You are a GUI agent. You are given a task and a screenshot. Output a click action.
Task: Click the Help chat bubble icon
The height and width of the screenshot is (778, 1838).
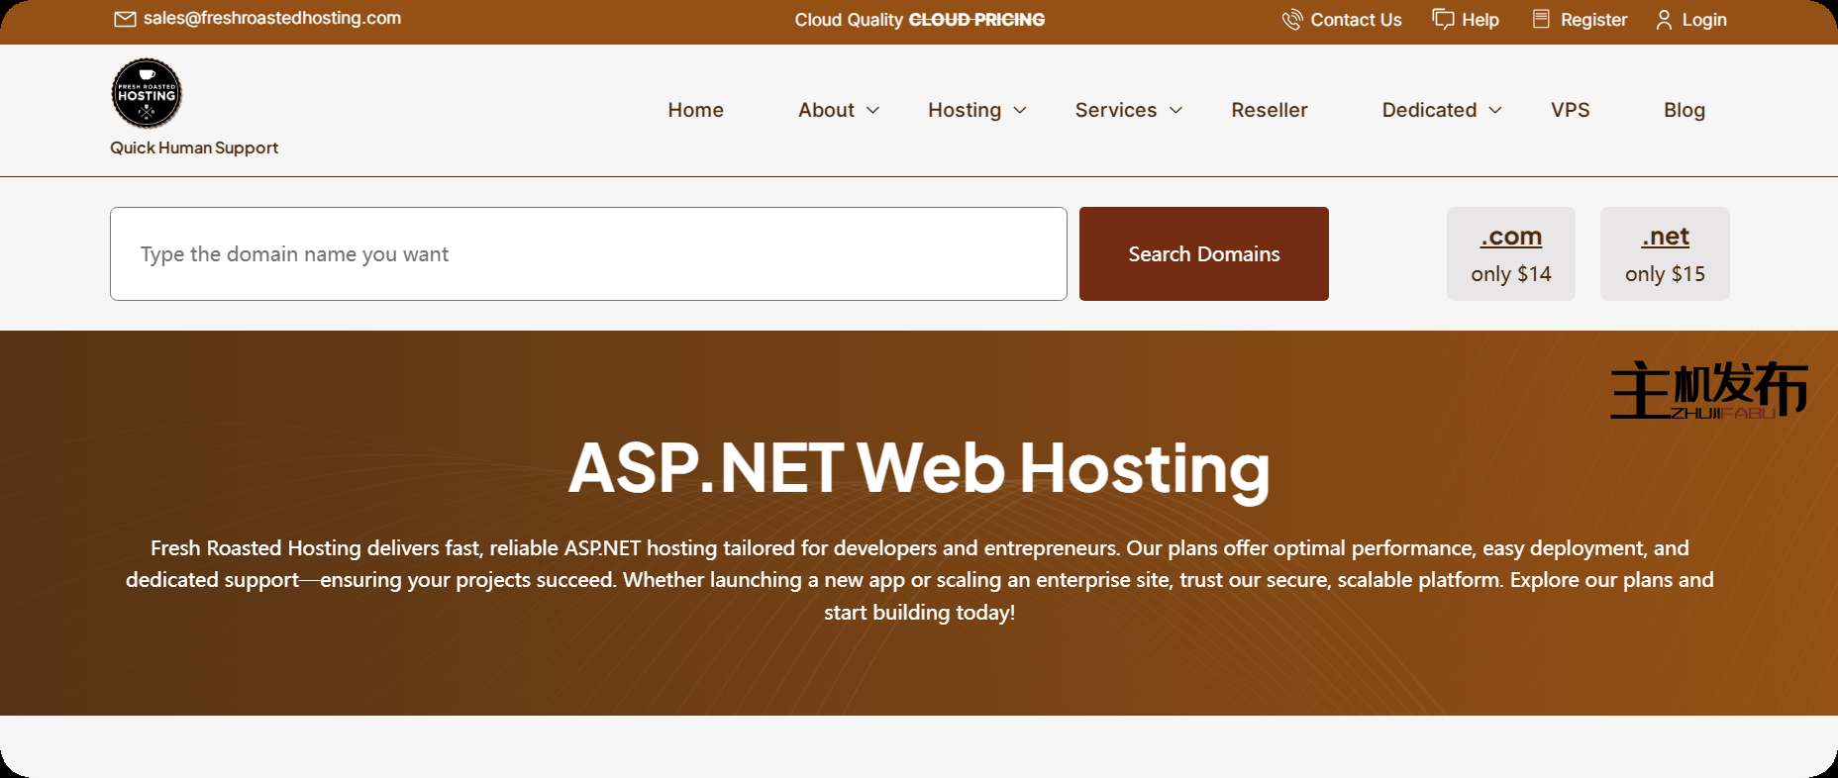click(1443, 20)
